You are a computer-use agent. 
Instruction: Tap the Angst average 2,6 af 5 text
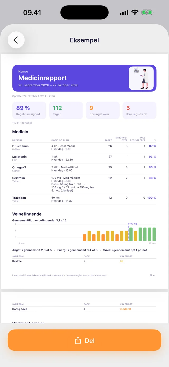[x=32, y=250]
